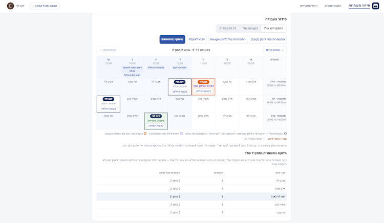Click the orange outline legend swatch
This screenshot has width=384, height=223.
145,134
